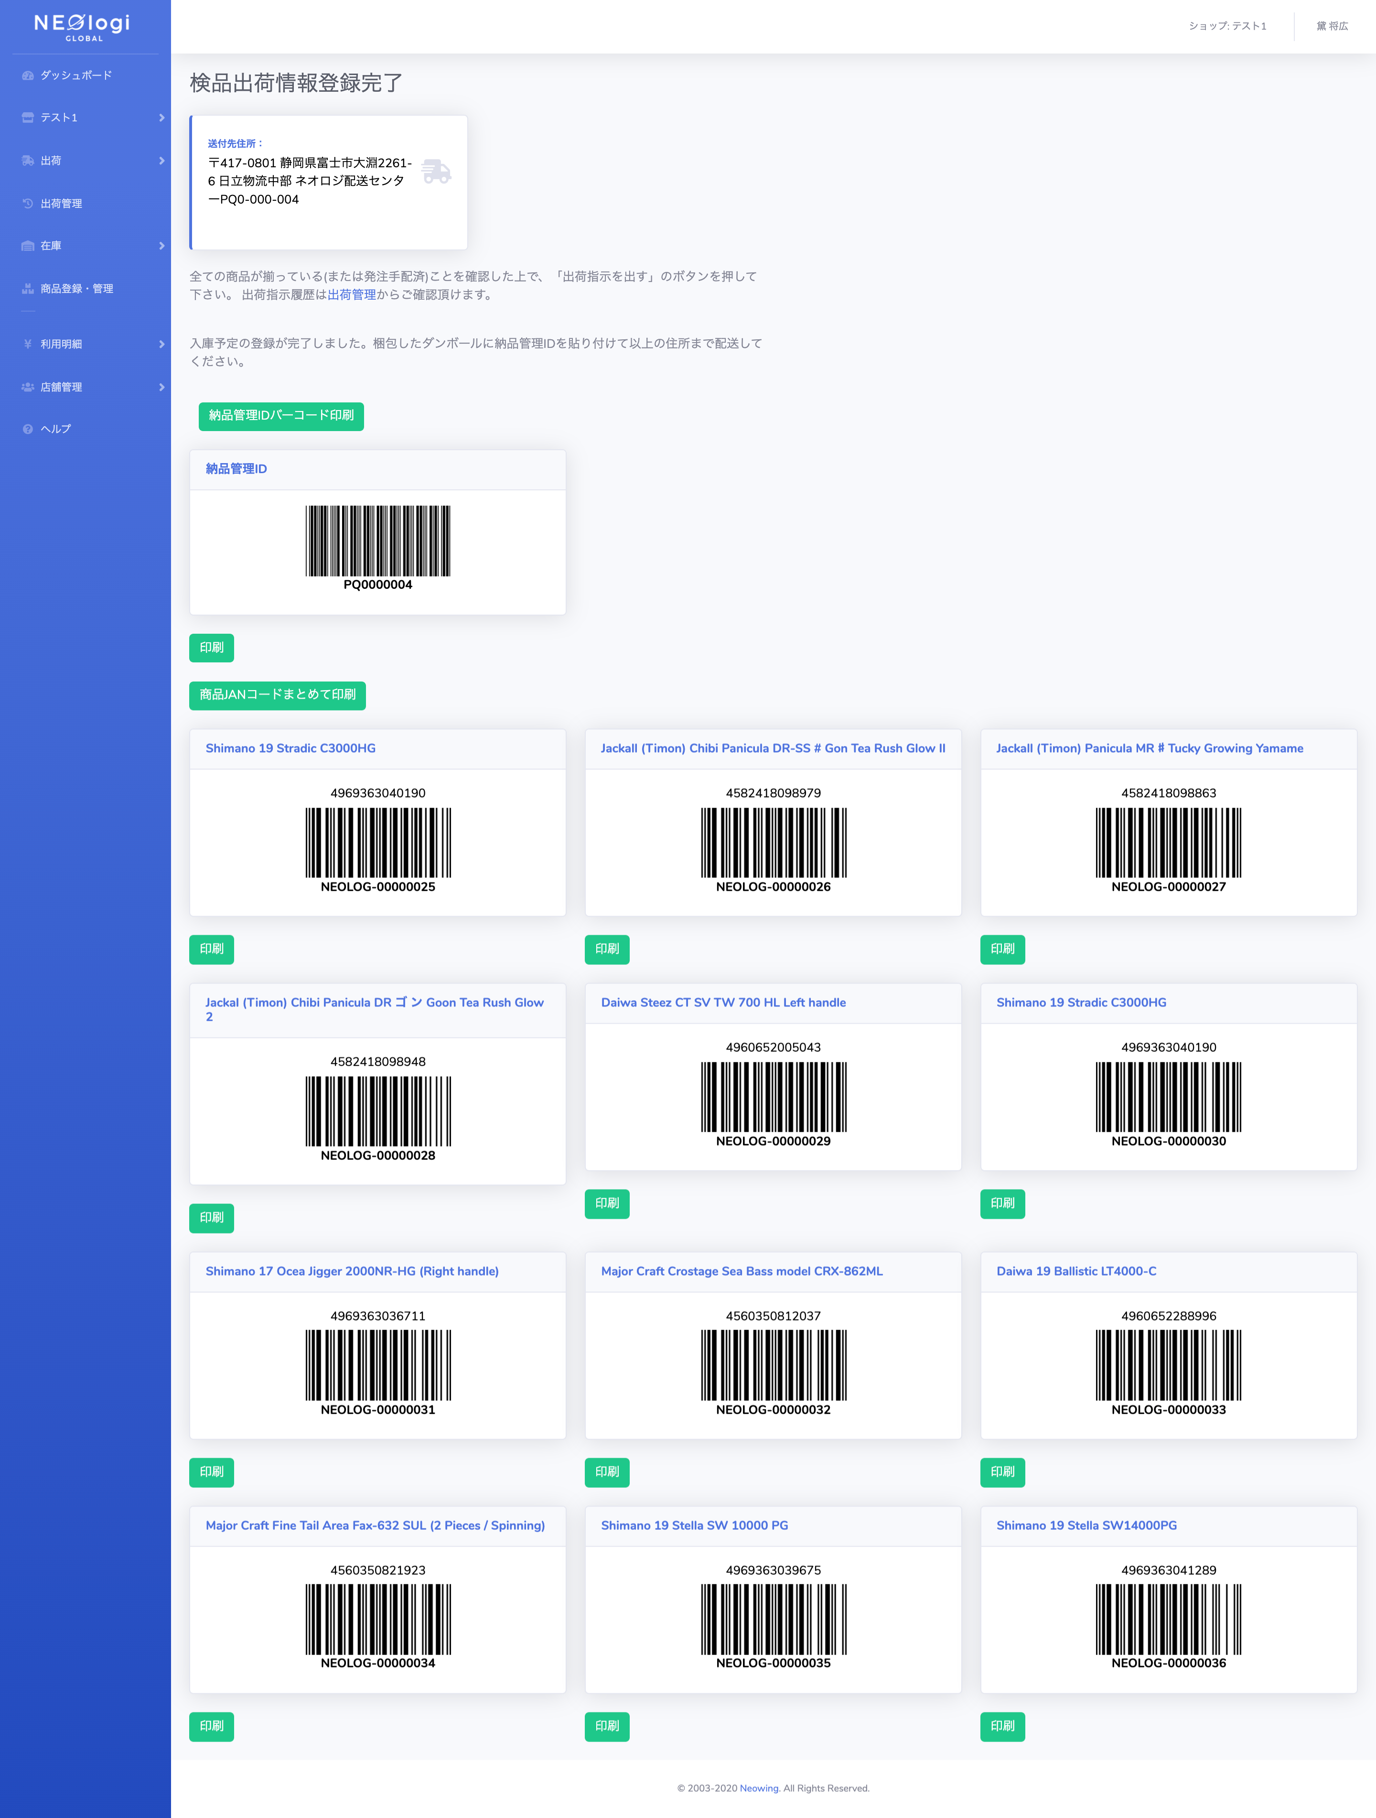Click the Neowing link in the footer

point(759,1788)
